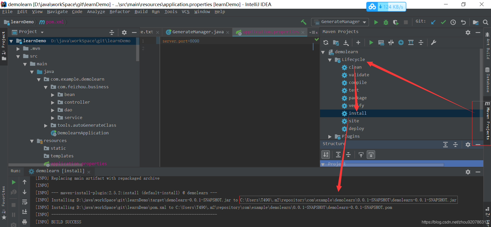This screenshot has width=491, height=227.
Task: Show Git history clock icon
Action: click(453, 22)
